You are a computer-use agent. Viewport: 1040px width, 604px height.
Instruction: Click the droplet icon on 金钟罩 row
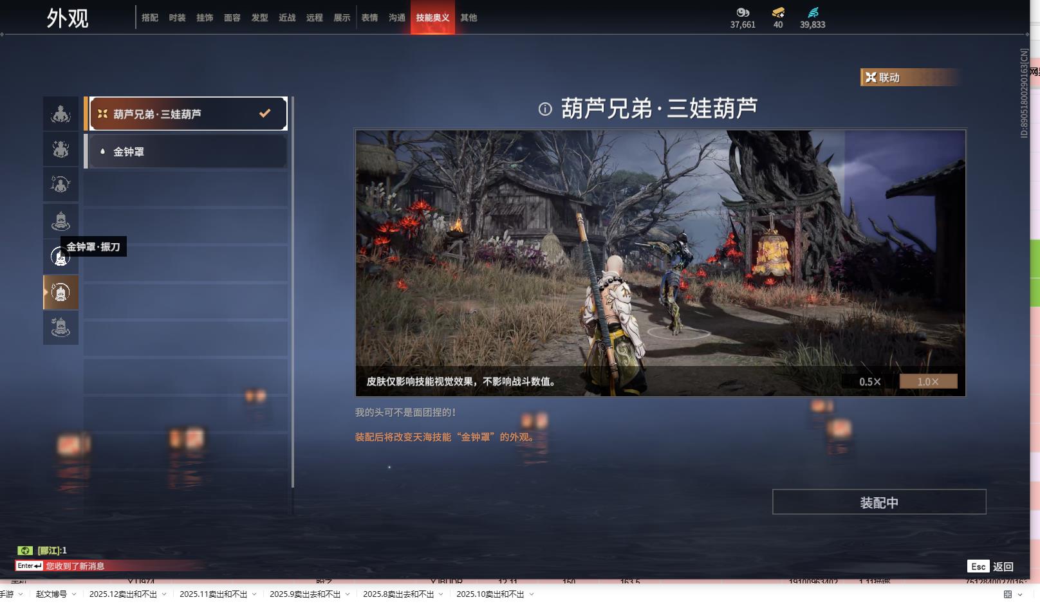(x=102, y=152)
